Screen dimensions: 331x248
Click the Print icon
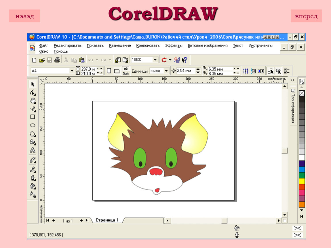pyautogui.click(x=57, y=60)
